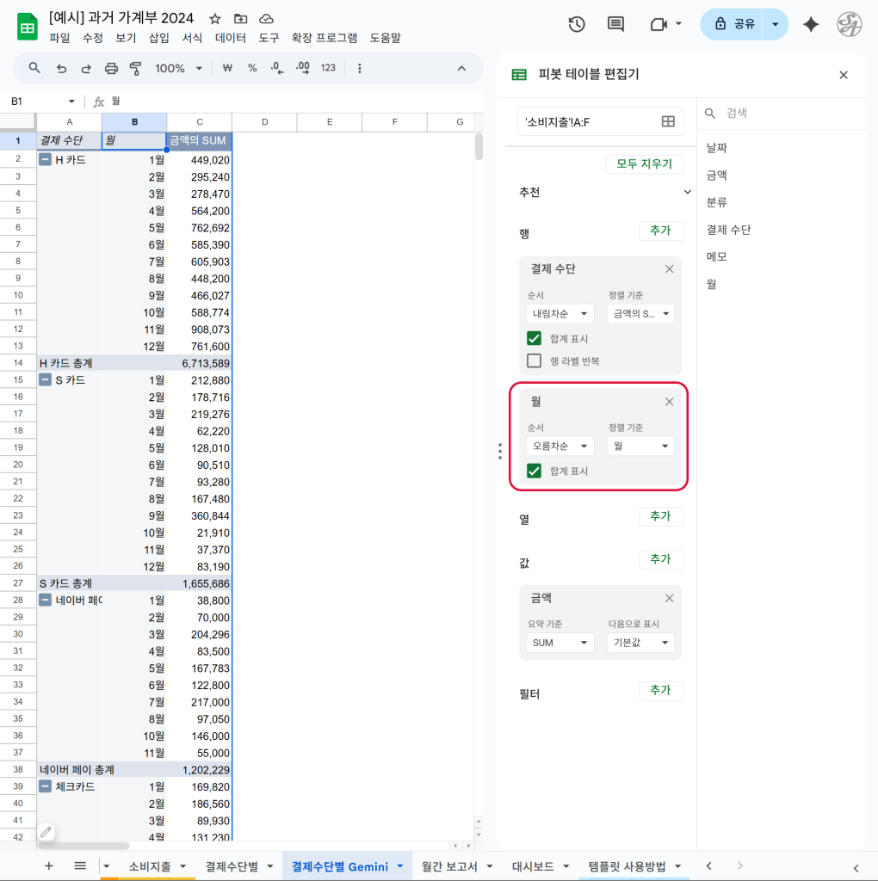This screenshot has height=881, width=878.
Task: Format as currency with ₩ icon
Action: point(227,68)
